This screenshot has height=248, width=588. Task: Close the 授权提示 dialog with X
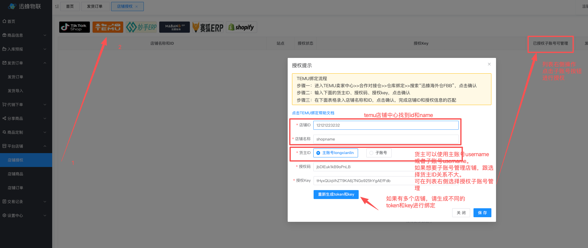489,64
